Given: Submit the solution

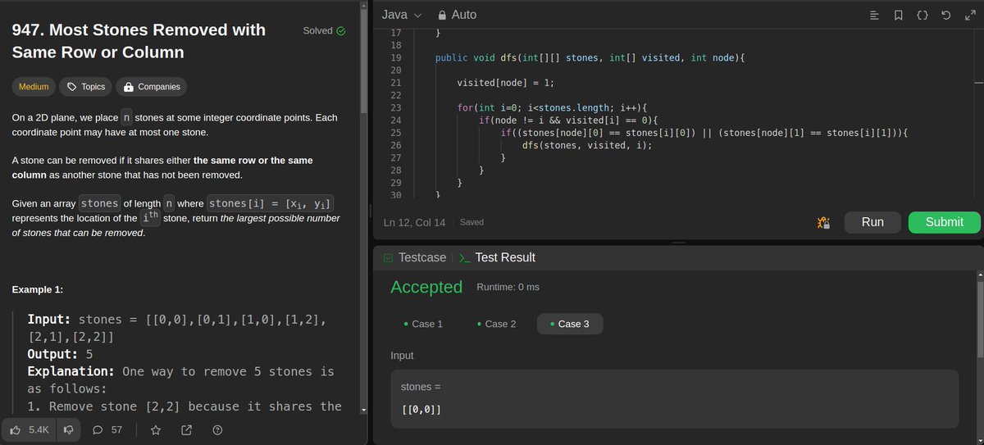Looking at the screenshot, I should [944, 222].
